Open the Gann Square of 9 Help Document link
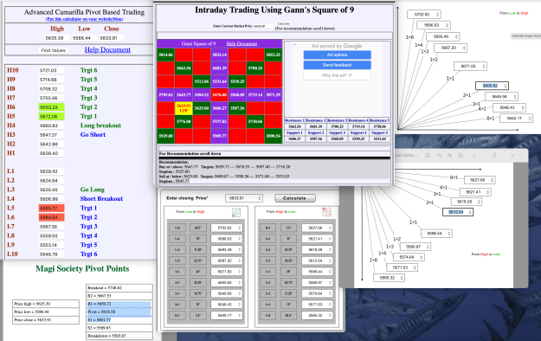541x341 pixels. click(x=242, y=44)
